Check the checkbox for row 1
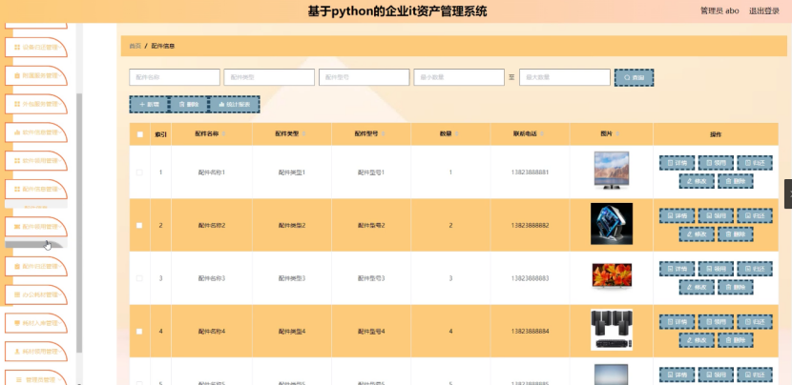The image size is (792, 385). tap(139, 172)
